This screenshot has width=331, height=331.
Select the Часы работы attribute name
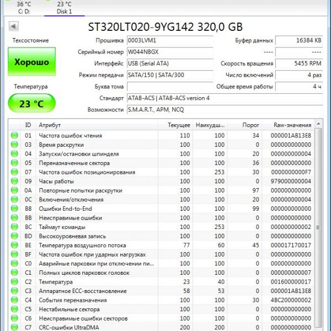(x=56, y=181)
